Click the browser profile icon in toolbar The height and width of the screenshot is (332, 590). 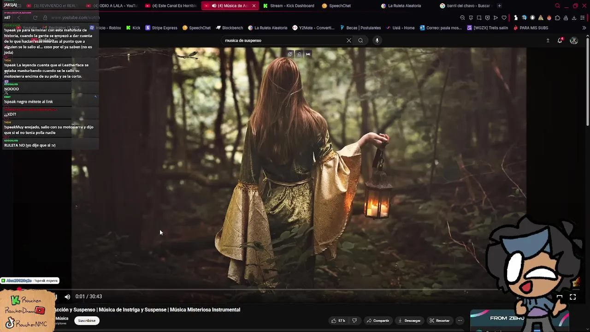coord(566,18)
